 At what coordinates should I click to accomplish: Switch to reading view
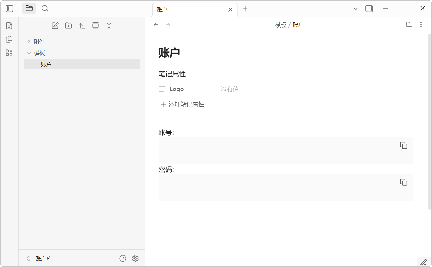[409, 25]
